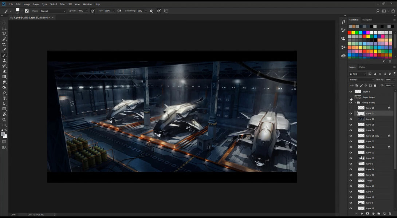Image resolution: width=397 pixels, height=218 pixels.
Task: Select the Brush tool in the left toolbar
Action: (4, 55)
